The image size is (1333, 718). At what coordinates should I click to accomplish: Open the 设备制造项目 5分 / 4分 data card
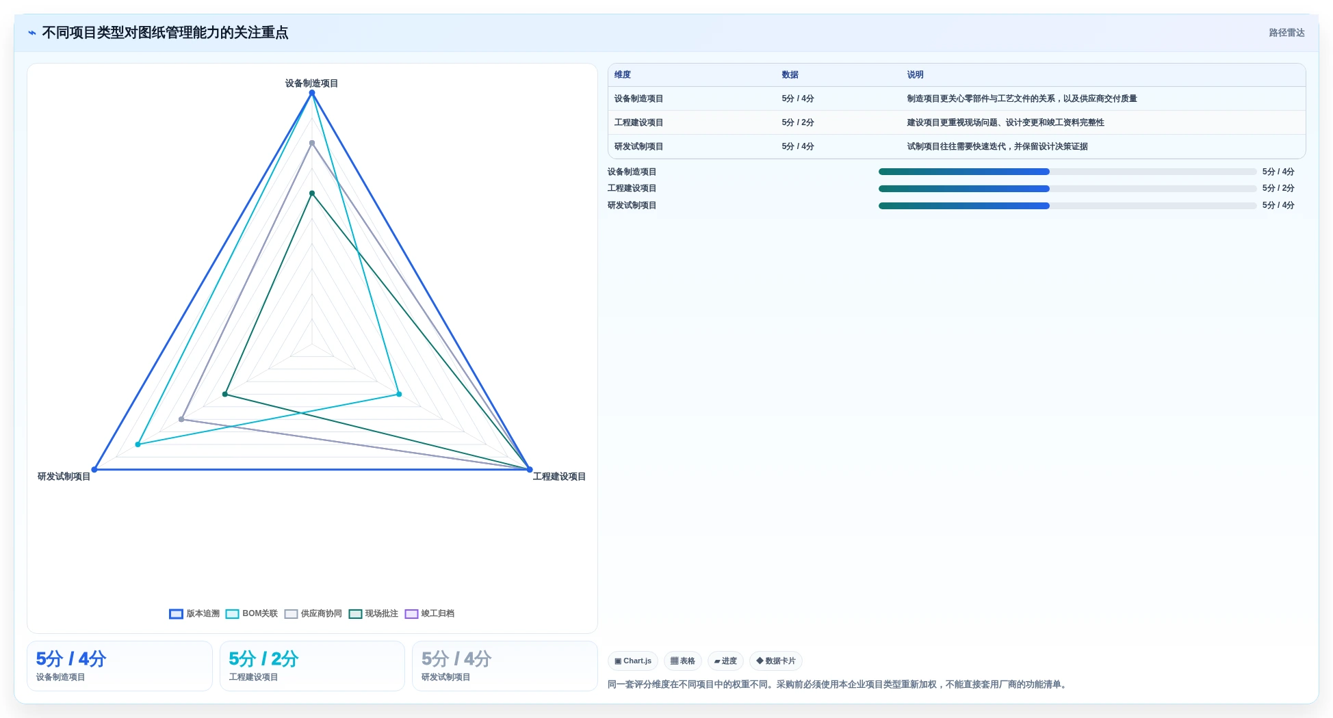[x=120, y=666]
